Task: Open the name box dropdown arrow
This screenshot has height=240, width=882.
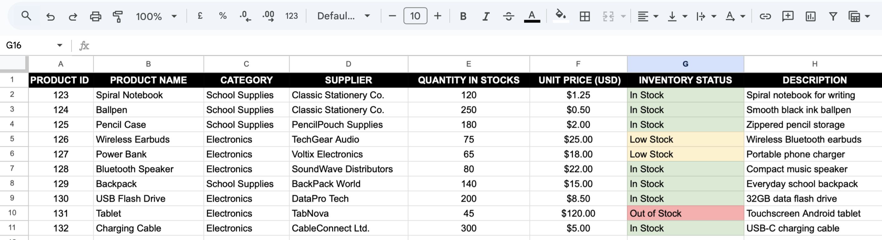Action: [60, 45]
